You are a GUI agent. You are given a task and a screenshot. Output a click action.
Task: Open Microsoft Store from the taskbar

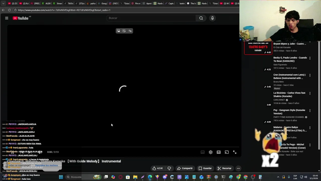pyautogui.click(x=128, y=177)
